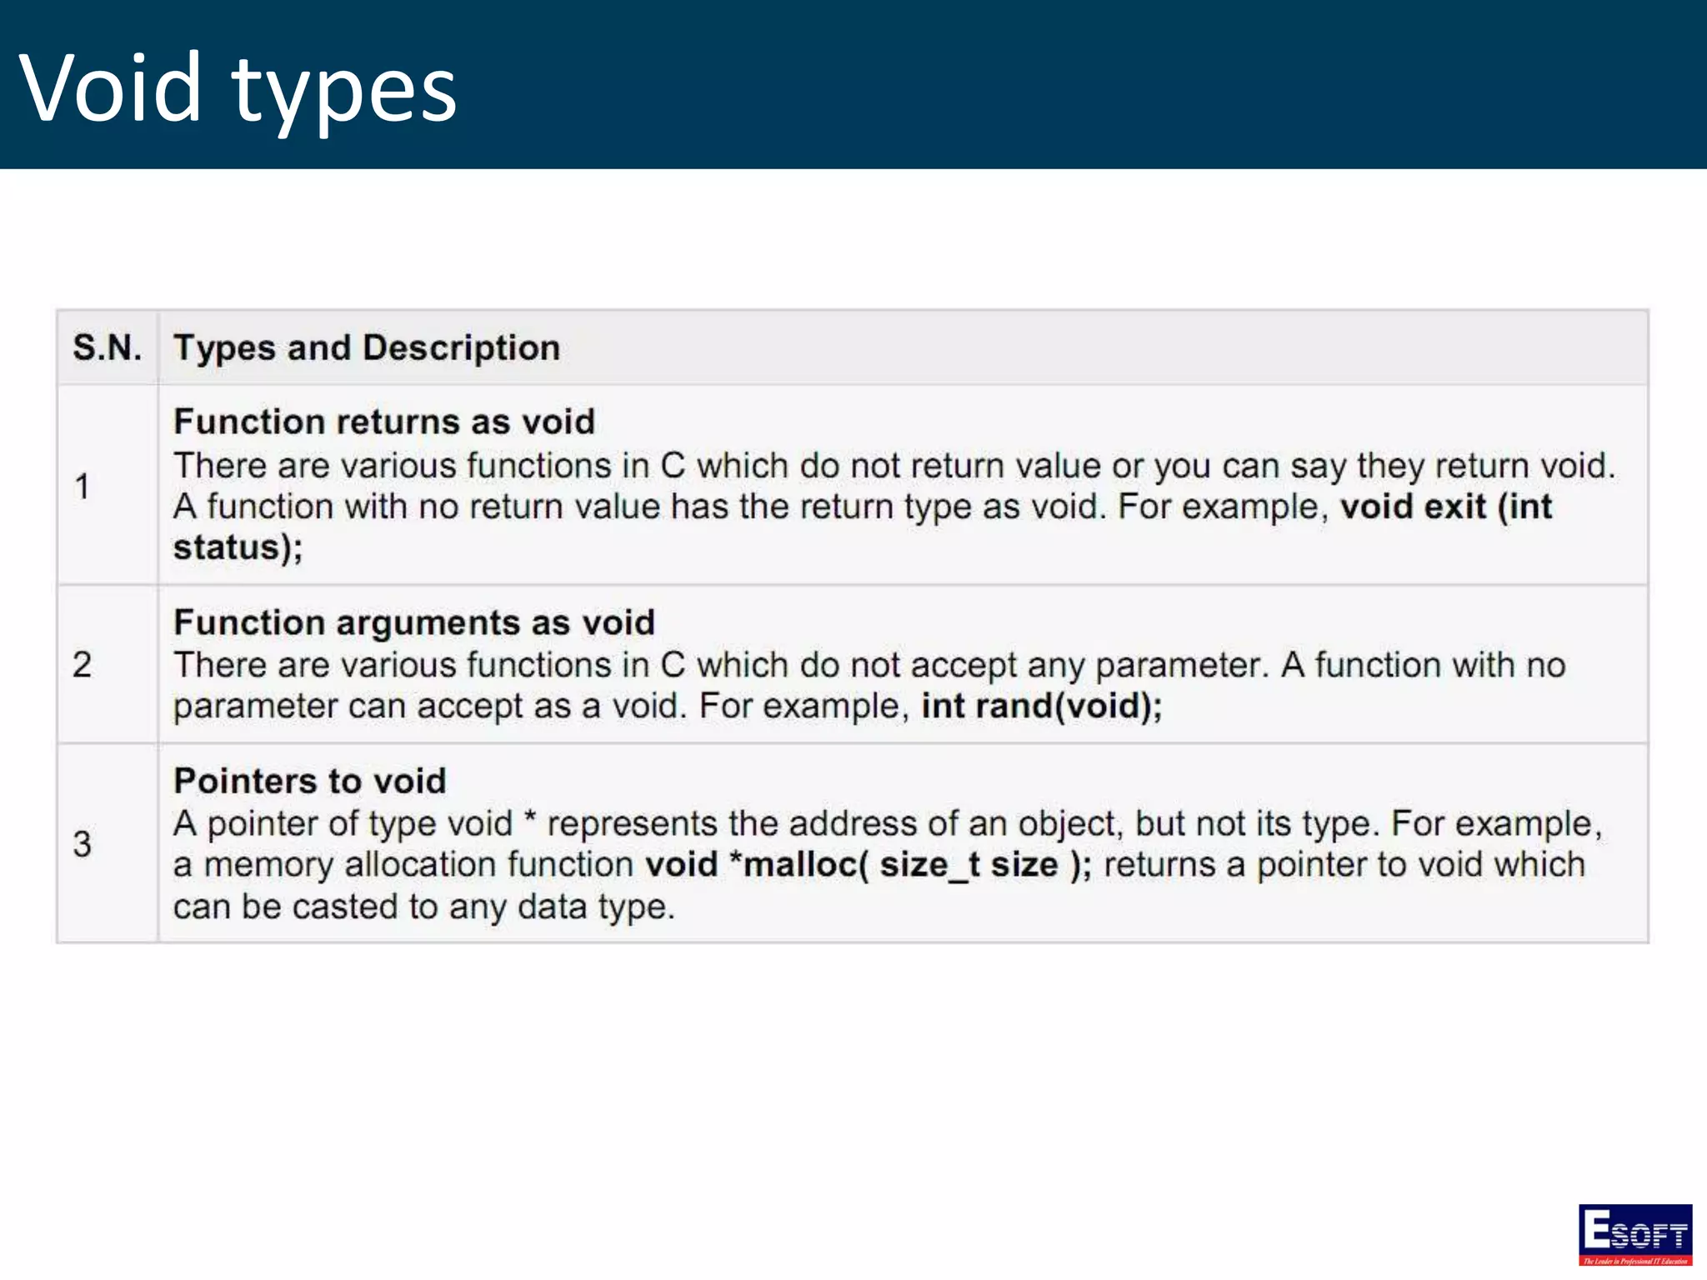Viewport: 1707px width, 1280px height.
Task: Click the dark blue title banner background
Action: tap(1084, 83)
